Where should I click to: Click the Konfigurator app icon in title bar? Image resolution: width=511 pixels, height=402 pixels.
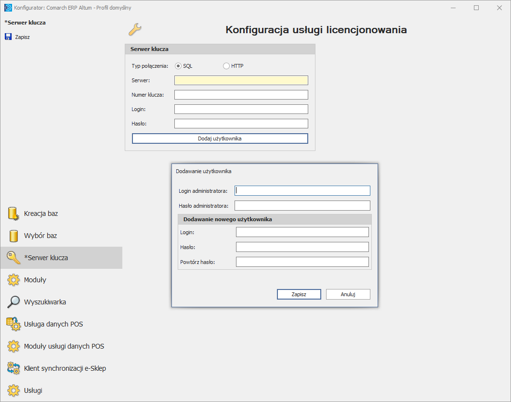pos(8,8)
